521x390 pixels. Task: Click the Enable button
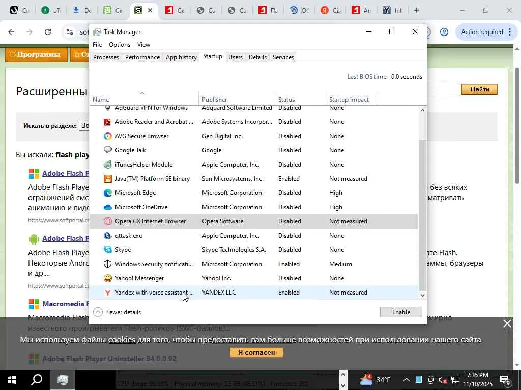tap(401, 312)
